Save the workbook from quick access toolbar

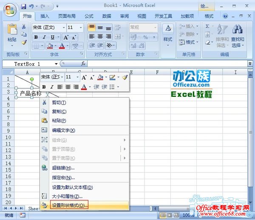click(x=24, y=6)
